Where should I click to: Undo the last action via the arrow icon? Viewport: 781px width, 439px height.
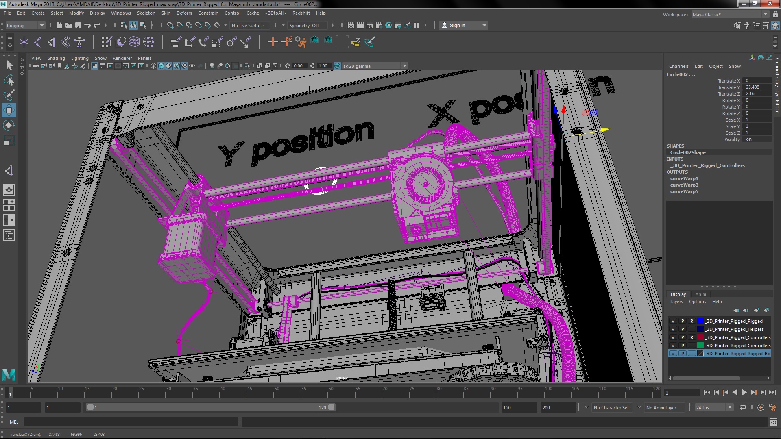(87, 26)
